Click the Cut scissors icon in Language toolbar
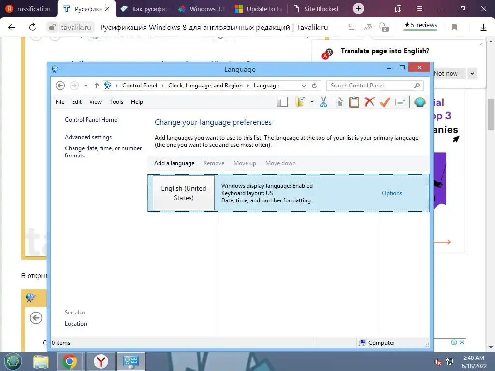Image resolution: width=495 pixels, height=371 pixels. [x=323, y=102]
